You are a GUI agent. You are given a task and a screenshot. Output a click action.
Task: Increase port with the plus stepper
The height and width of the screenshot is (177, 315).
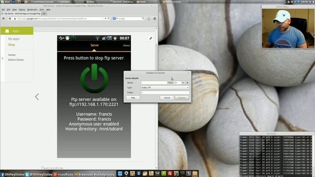coord(187,83)
